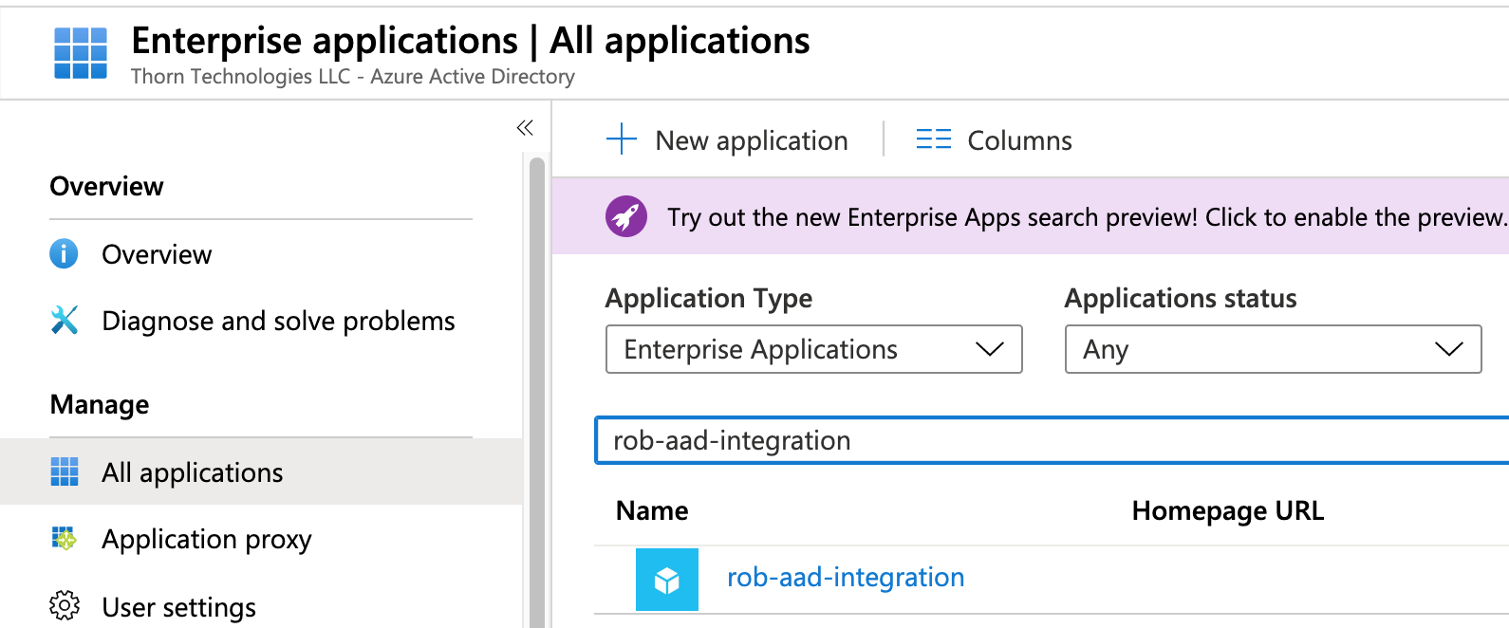Screen dimensions: 1509x628
Task: Click chevron arrow of Any status dropdown
Action: (x=1449, y=349)
